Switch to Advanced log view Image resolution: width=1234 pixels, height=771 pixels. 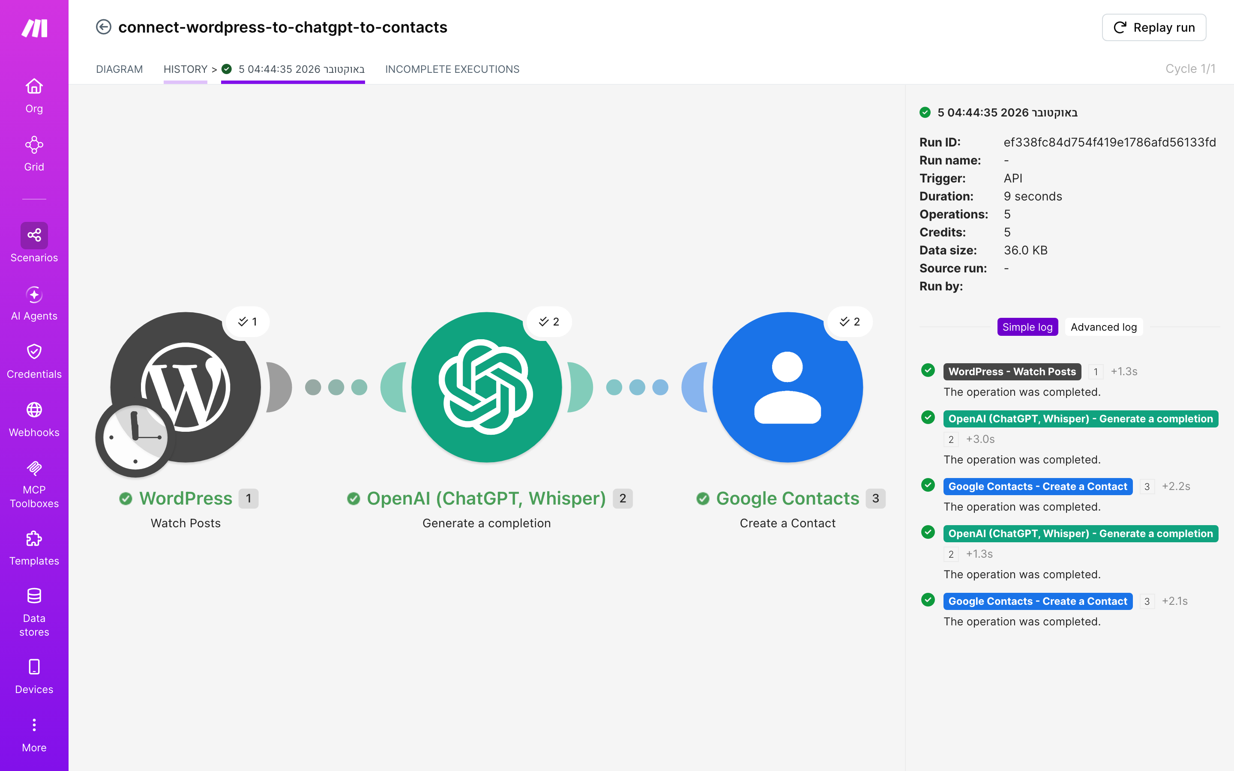(x=1103, y=327)
